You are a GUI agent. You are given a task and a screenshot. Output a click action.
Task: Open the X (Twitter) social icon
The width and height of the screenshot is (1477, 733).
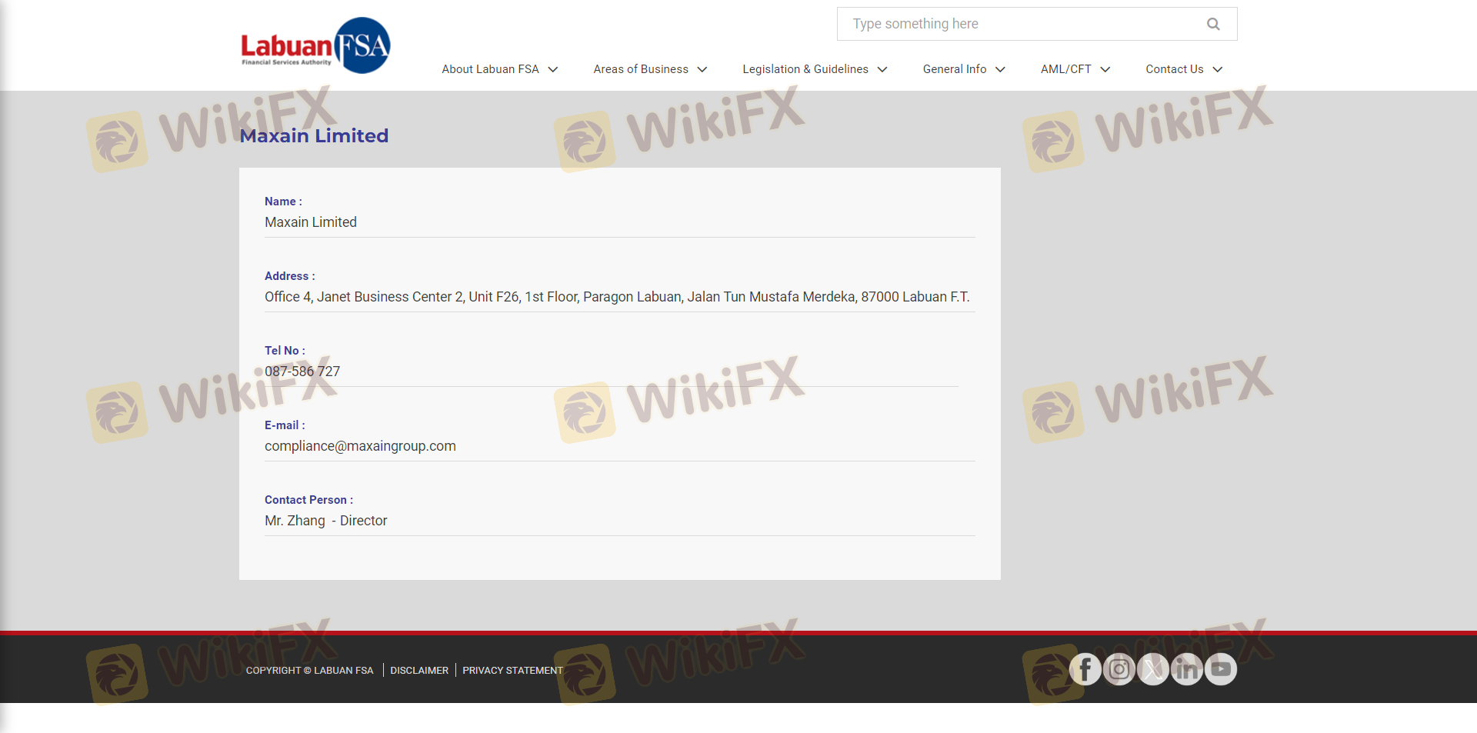click(1153, 669)
